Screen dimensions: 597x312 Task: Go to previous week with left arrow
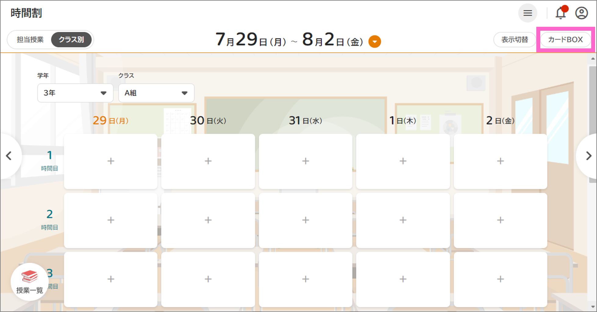[9, 156]
